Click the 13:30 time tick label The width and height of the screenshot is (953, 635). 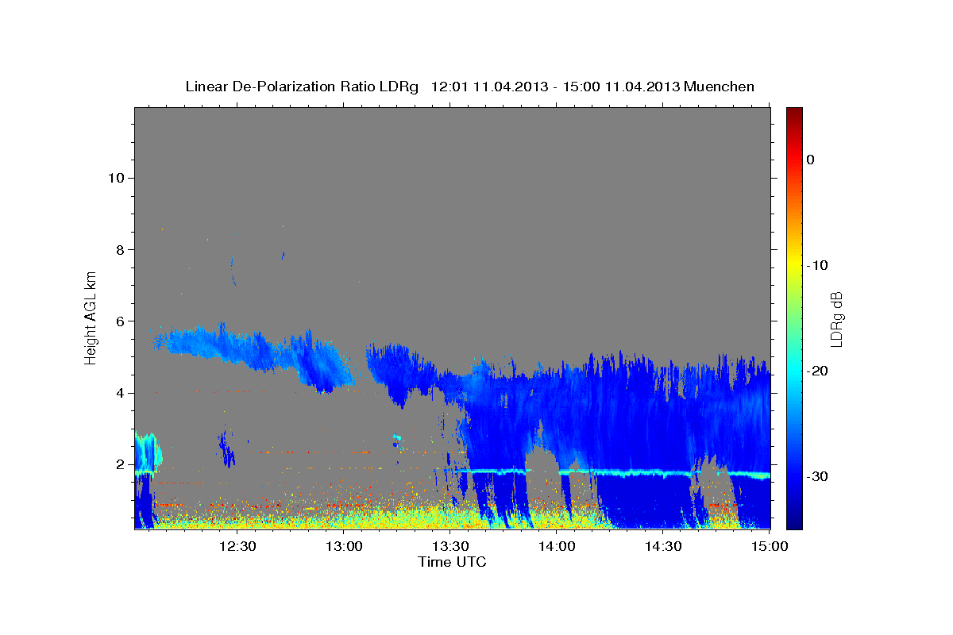click(450, 546)
